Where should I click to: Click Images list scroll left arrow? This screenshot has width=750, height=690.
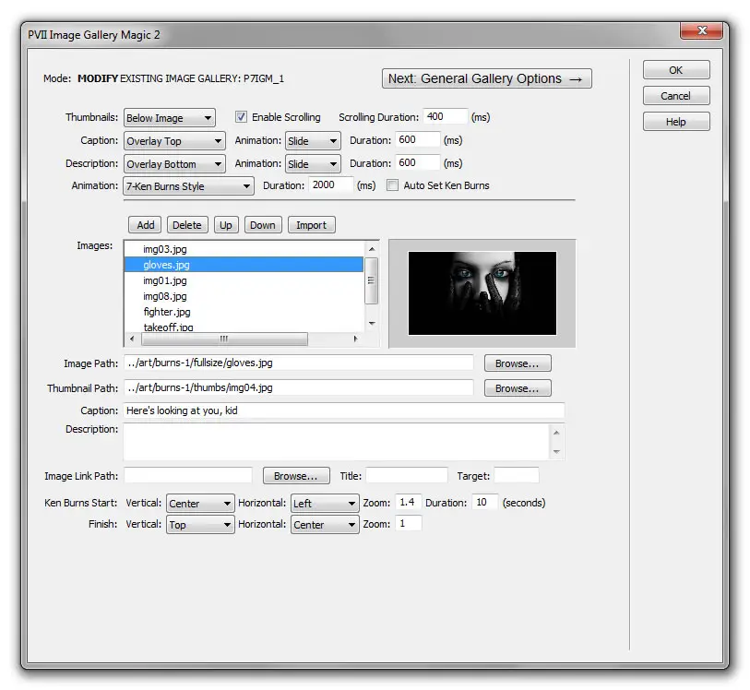(132, 339)
